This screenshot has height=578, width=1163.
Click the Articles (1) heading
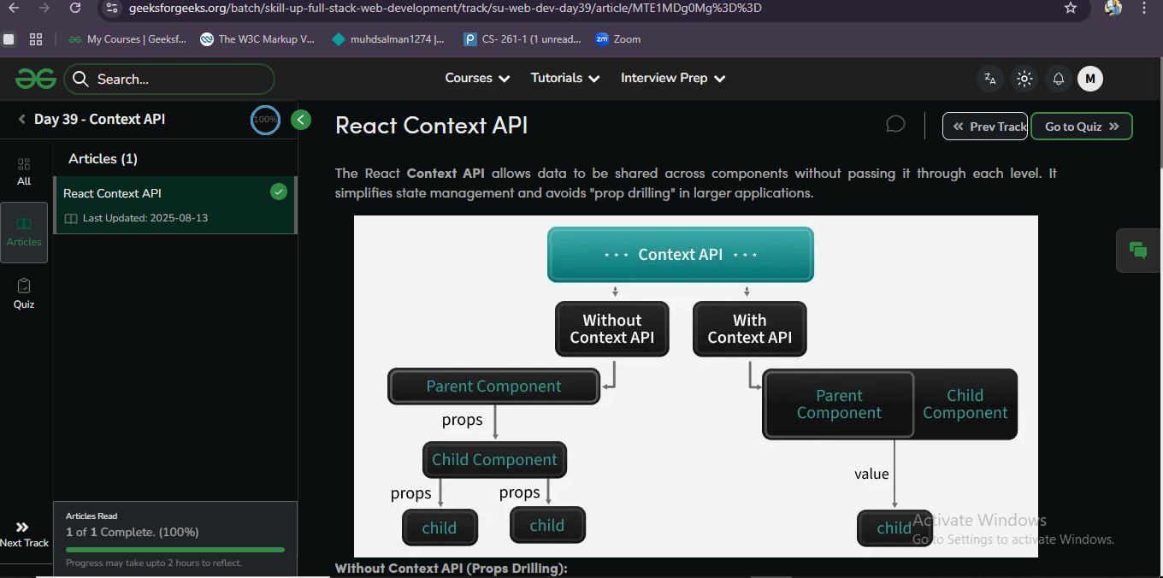pyautogui.click(x=103, y=158)
